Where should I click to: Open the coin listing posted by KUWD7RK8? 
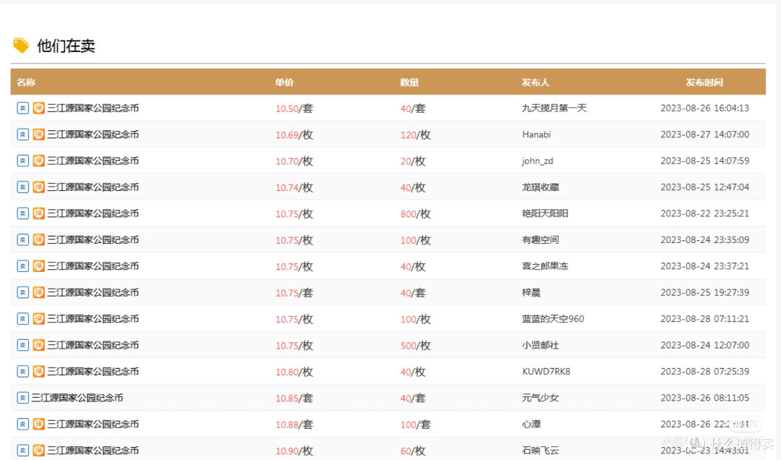click(93, 372)
